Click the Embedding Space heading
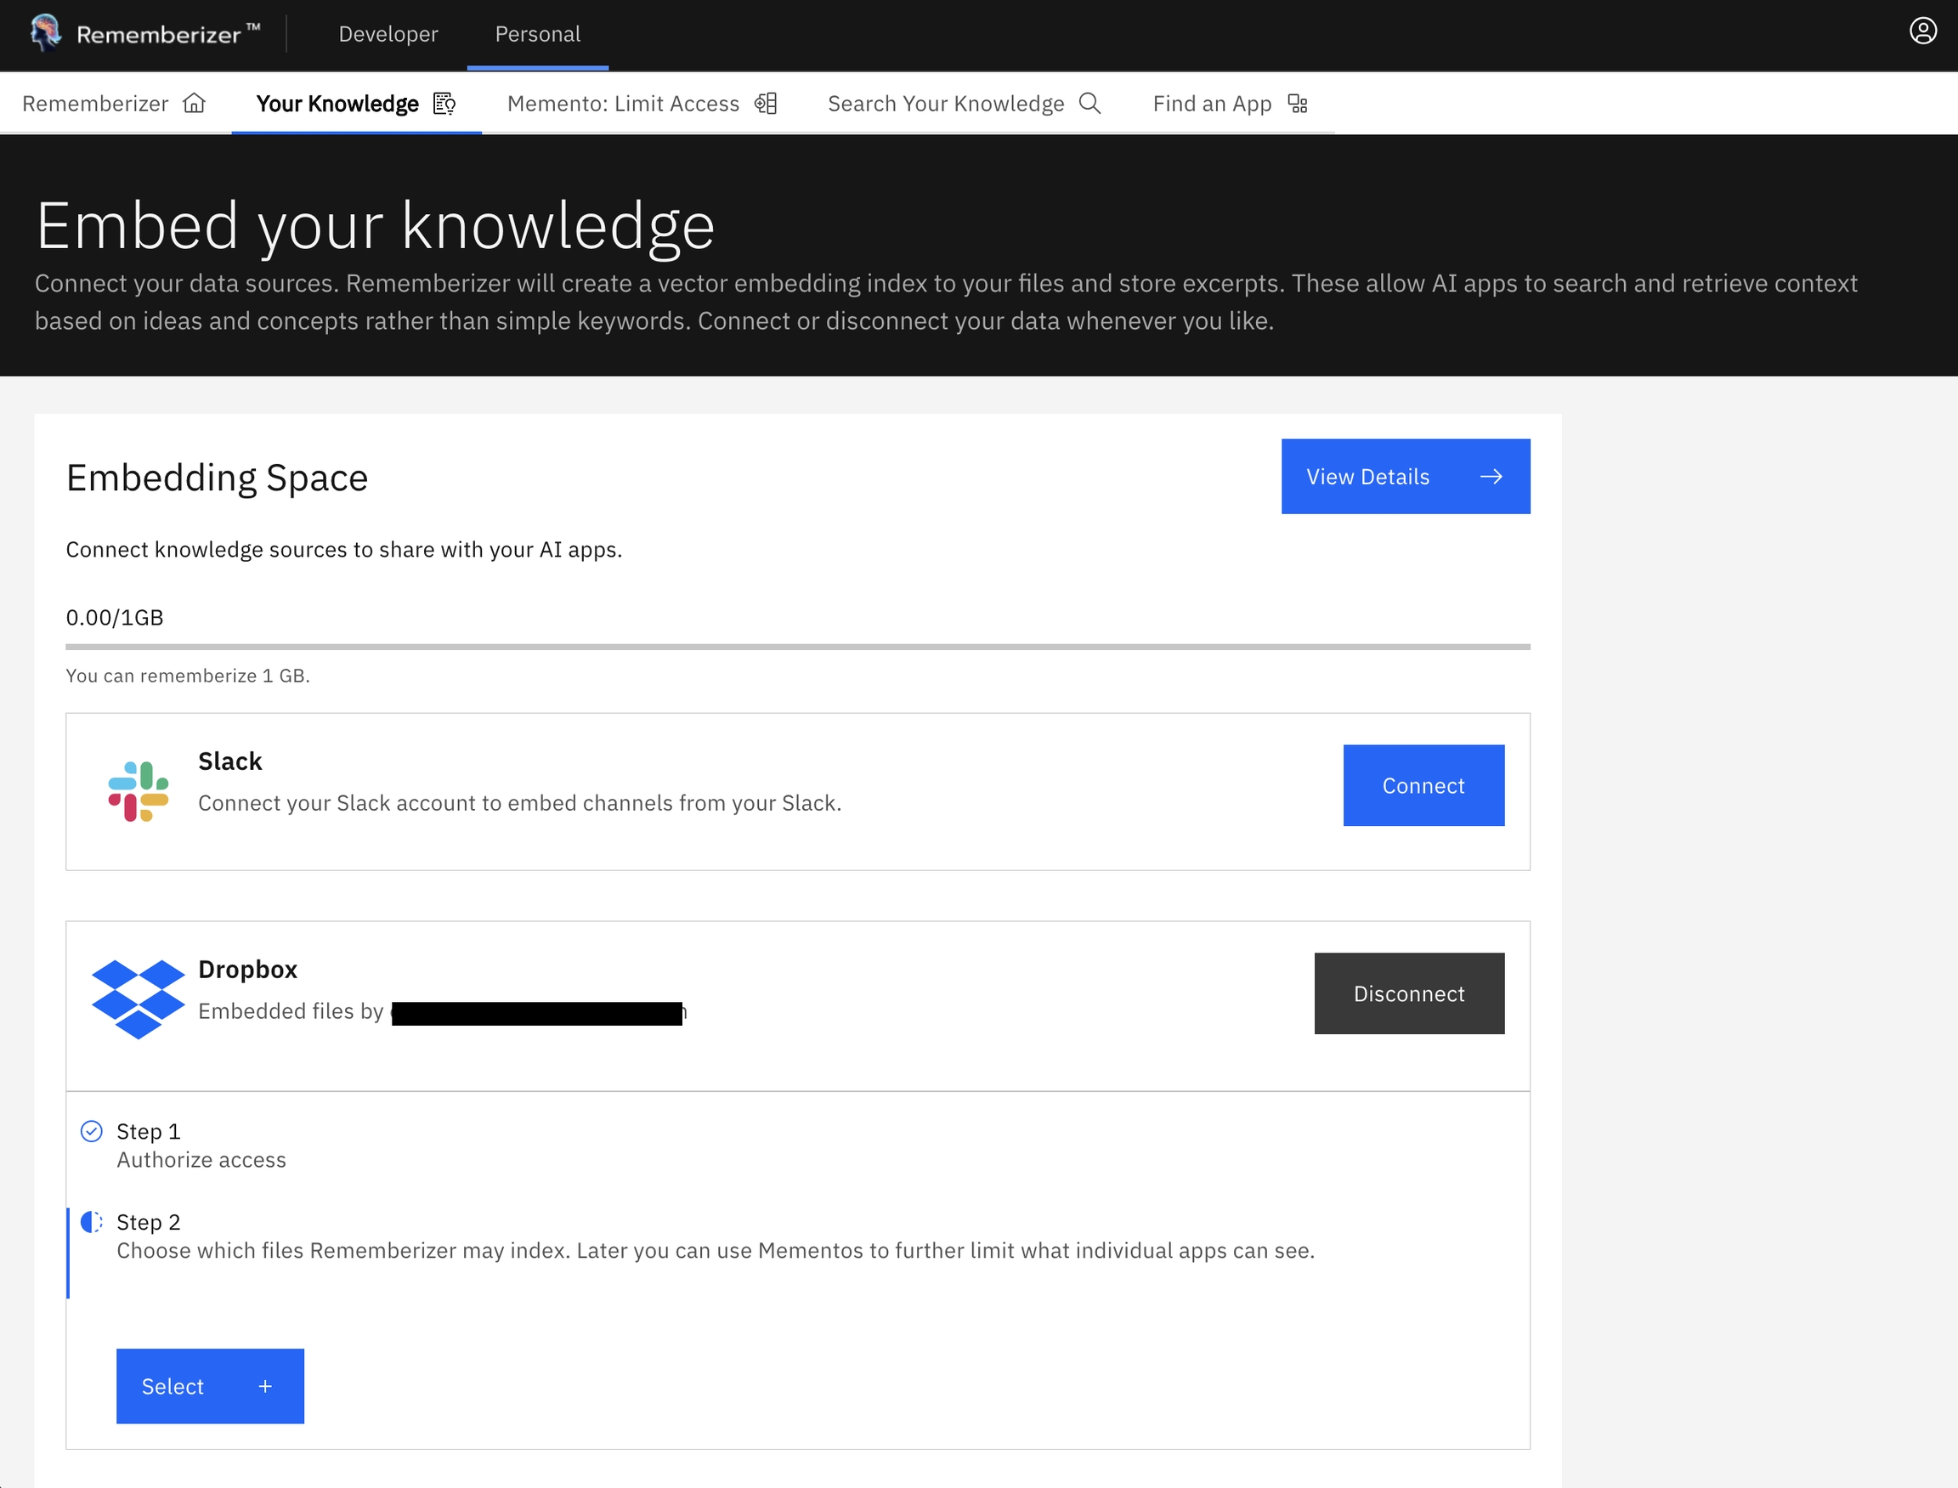 [x=217, y=478]
